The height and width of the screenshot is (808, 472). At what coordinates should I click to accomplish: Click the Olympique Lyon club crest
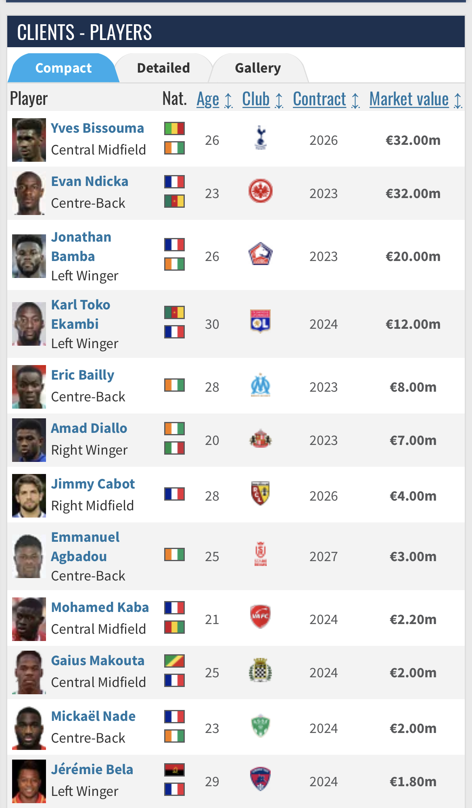(261, 322)
